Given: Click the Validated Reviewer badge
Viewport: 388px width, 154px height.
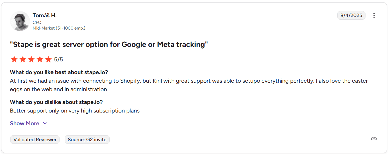Looking at the screenshot, I should point(35,140).
